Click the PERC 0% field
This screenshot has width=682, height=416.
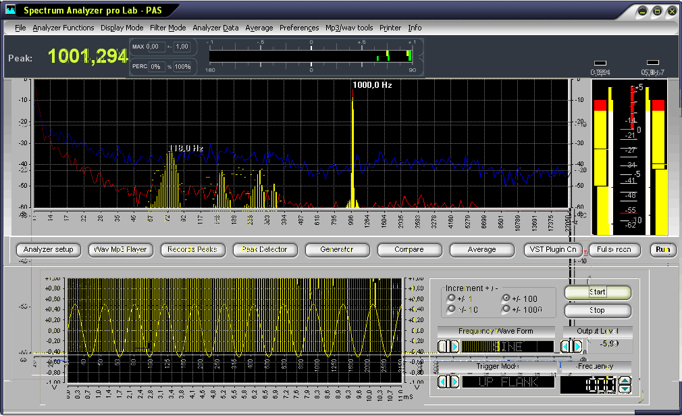(156, 67)
